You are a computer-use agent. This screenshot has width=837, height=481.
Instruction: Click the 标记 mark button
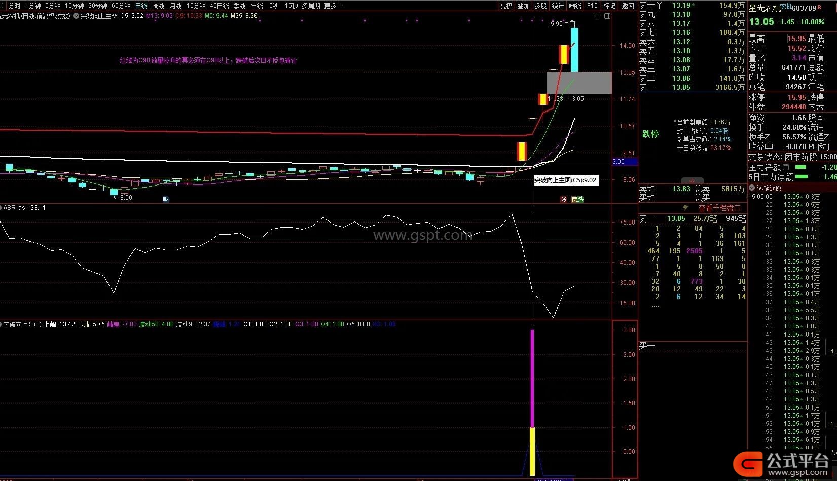point(609,6)
